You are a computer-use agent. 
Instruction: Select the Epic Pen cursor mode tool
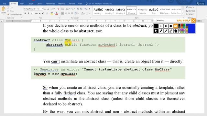[x=156, y=31]
